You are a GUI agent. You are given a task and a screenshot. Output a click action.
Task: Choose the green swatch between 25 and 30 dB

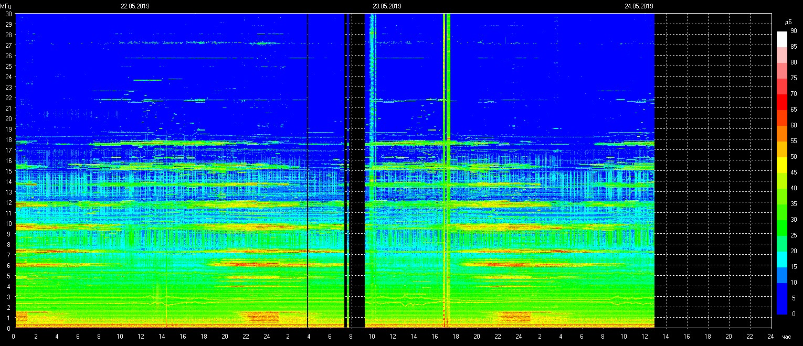[782, 228]
